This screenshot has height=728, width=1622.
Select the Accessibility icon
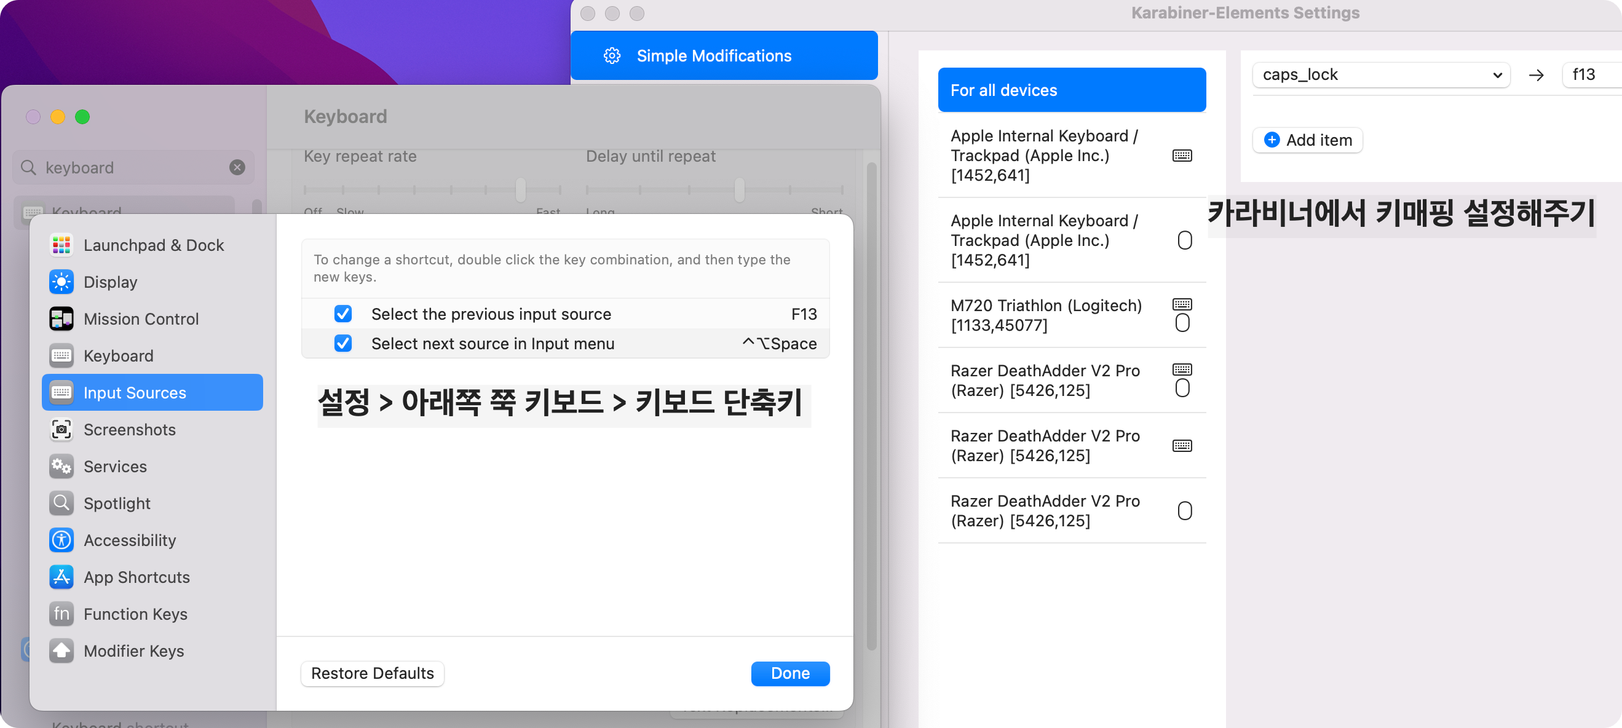(x=61, y=540)
